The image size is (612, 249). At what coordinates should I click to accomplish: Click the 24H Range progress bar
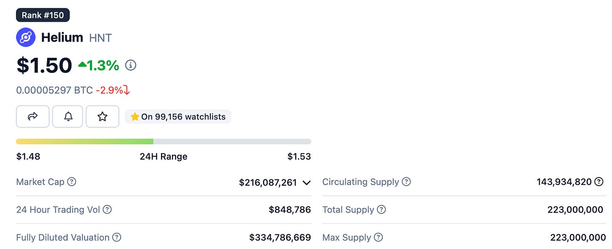point(164,141)
